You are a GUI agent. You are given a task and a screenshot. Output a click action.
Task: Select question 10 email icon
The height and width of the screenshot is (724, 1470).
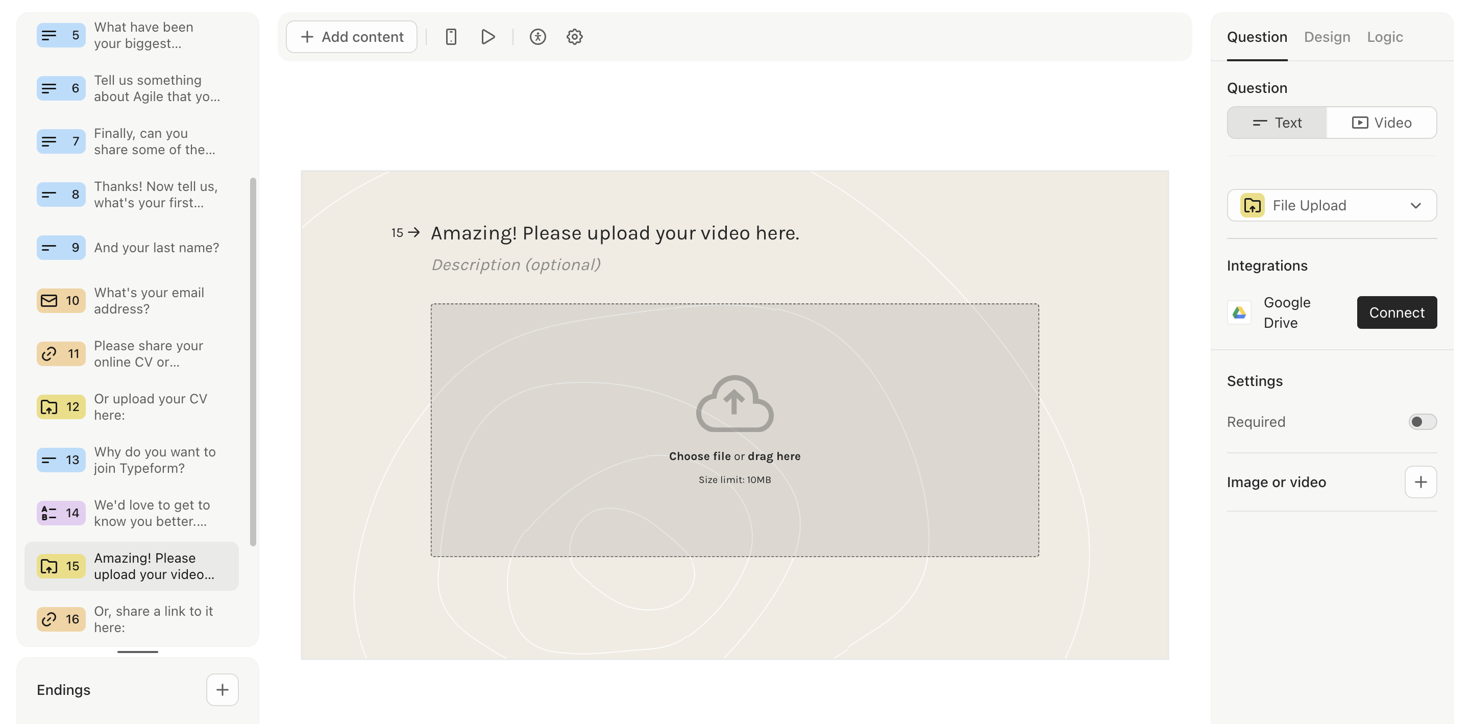coord(49,301)
